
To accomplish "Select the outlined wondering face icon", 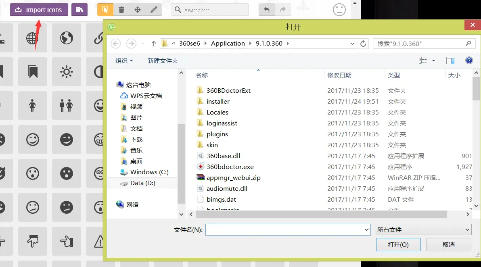I will [x=33, y=207].
